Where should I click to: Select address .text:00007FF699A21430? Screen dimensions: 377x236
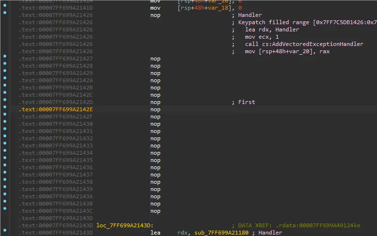tap(56, 124)
